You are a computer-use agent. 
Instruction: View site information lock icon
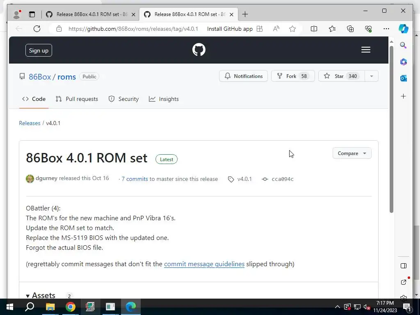point(59,29)
